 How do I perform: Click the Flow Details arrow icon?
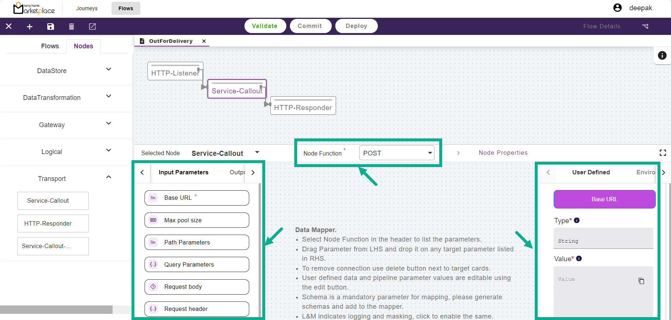tap(645, 26)
